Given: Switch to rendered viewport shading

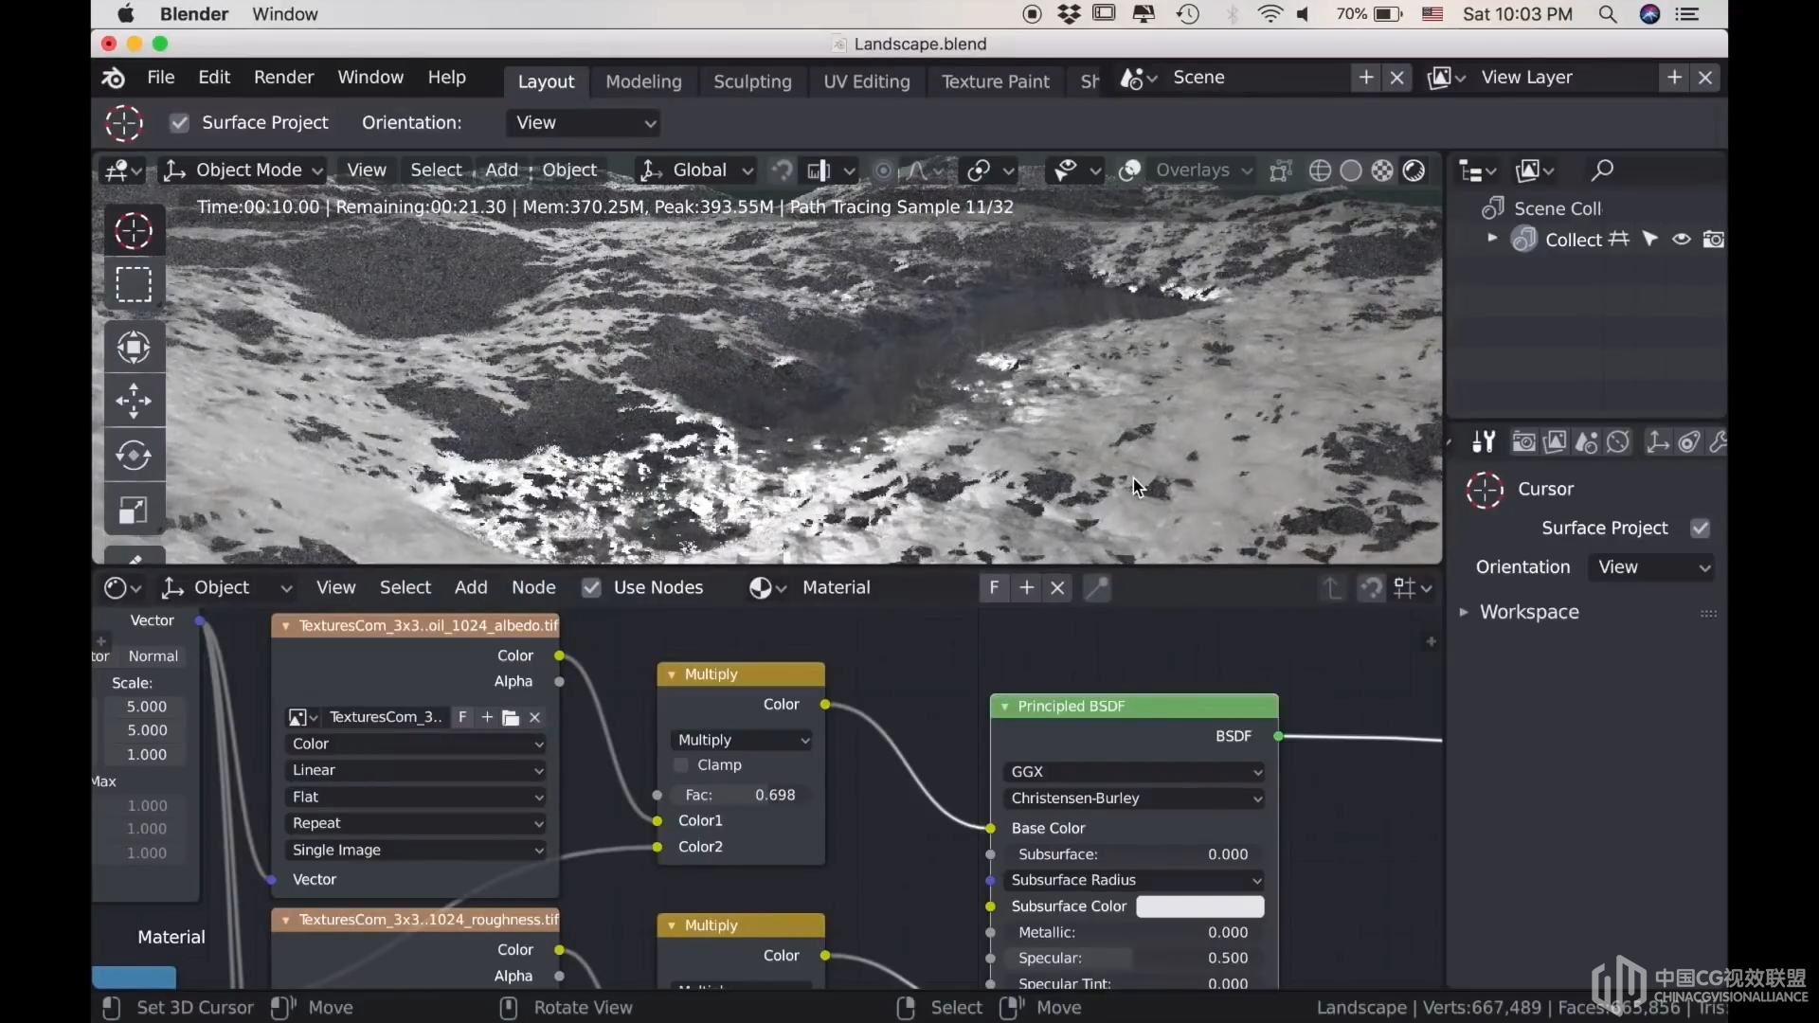Looking at the screenshot, I should [x=1414, y=170].
